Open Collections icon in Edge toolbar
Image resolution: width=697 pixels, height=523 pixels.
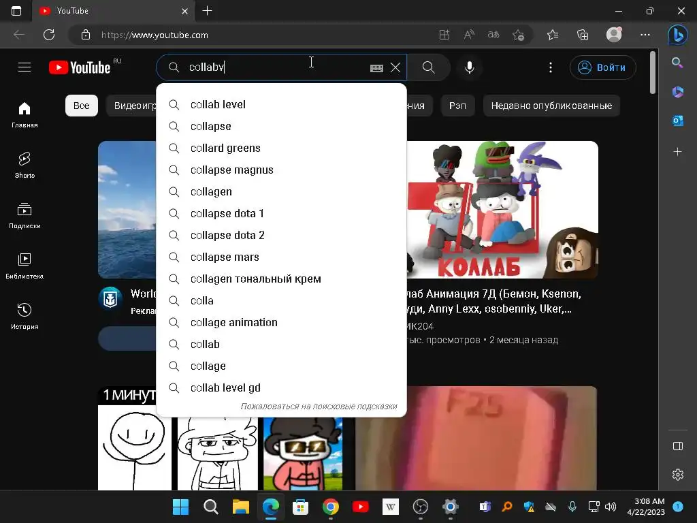pyautogui.click(x=583, y=35)
